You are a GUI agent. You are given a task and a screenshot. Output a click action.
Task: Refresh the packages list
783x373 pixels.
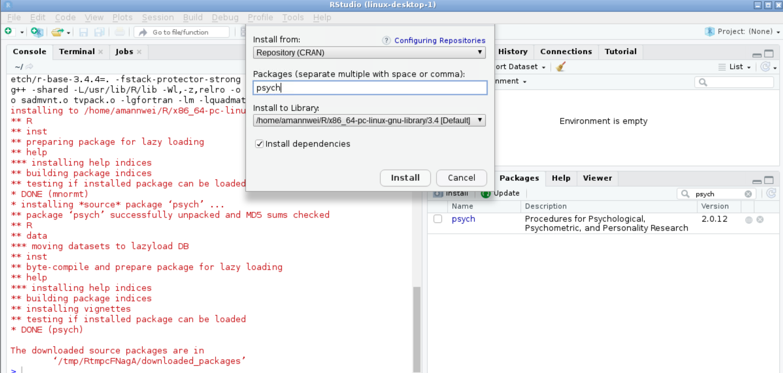pos(771,193)
